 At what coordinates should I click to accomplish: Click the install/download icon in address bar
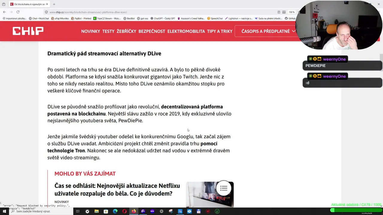pos(284,12)
